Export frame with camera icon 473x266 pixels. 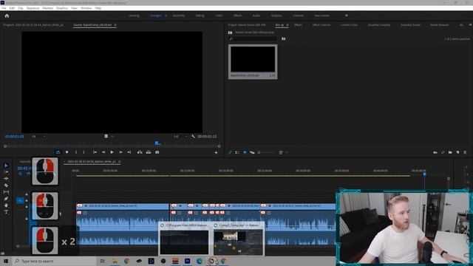[157, 152]
